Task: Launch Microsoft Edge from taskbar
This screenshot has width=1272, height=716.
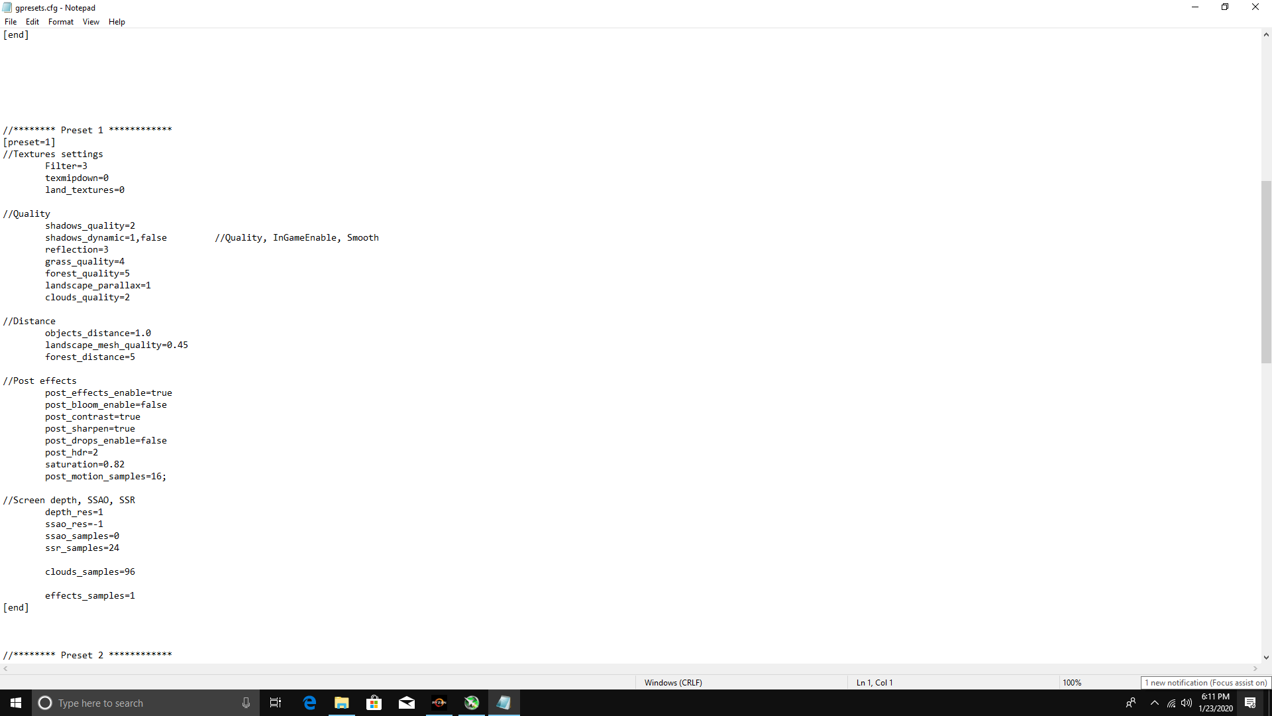Action: click(x=309, y=703)
